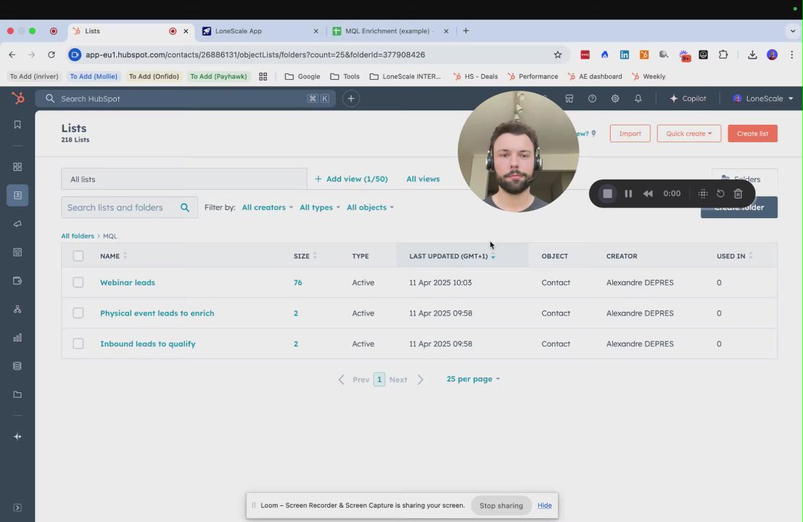Open the Breeze sparkle sidebar icon

point(17,436)
